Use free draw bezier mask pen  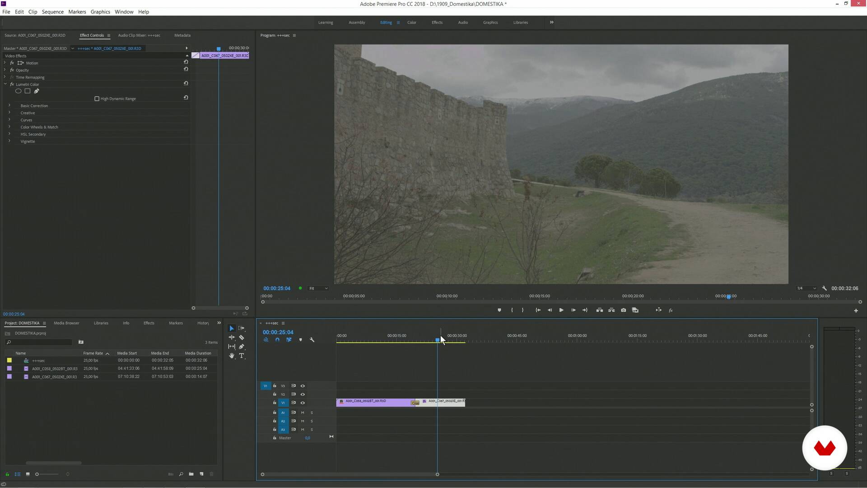pyautogui.click(x=37, y=91)
